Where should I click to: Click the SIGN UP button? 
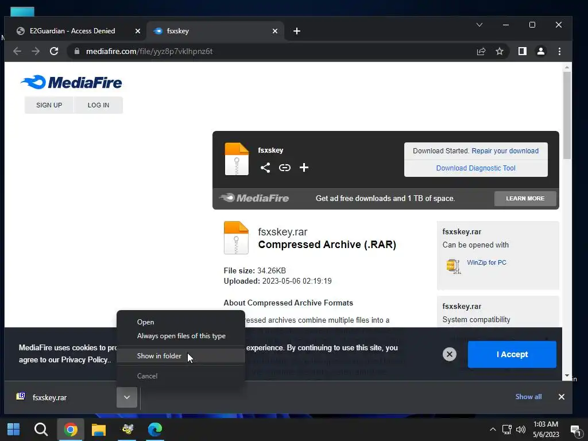49,105
